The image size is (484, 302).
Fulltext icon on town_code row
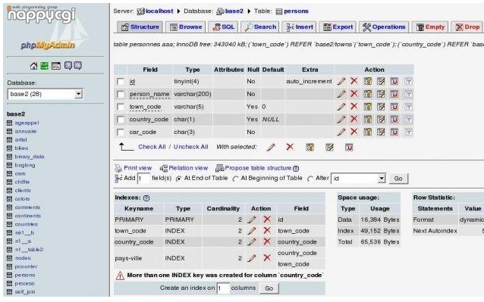point(408,107)
